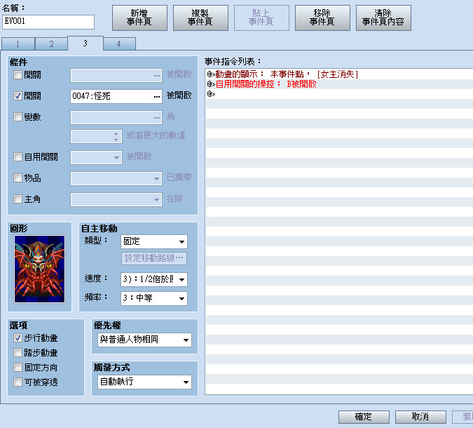This screenshot has width=473, height=428.
Task: Click the 變數 value stepper down arrow
Action: 116,140
